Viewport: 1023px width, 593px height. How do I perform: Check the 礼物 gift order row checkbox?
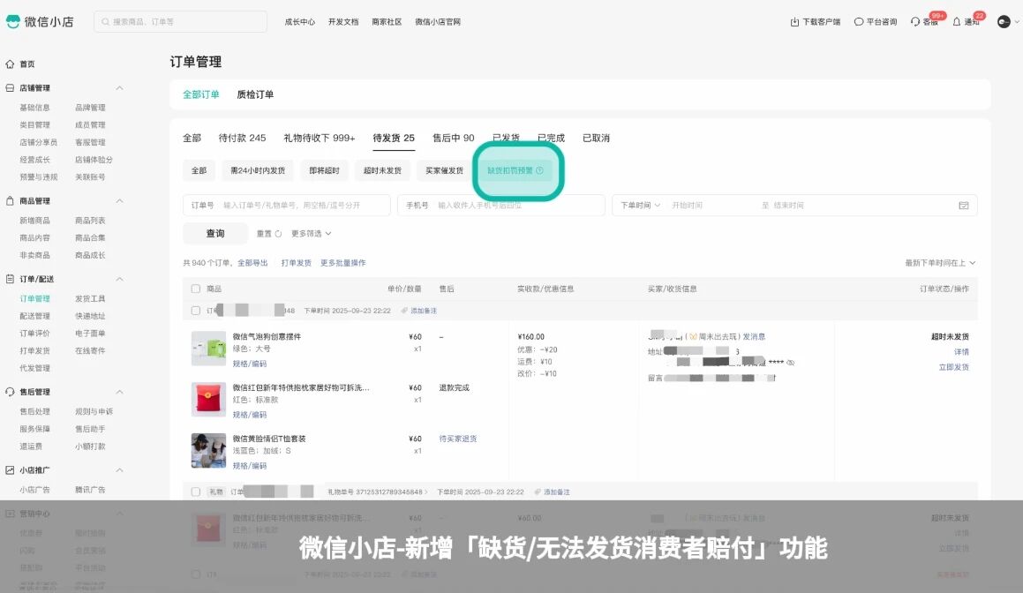[196, 492]
